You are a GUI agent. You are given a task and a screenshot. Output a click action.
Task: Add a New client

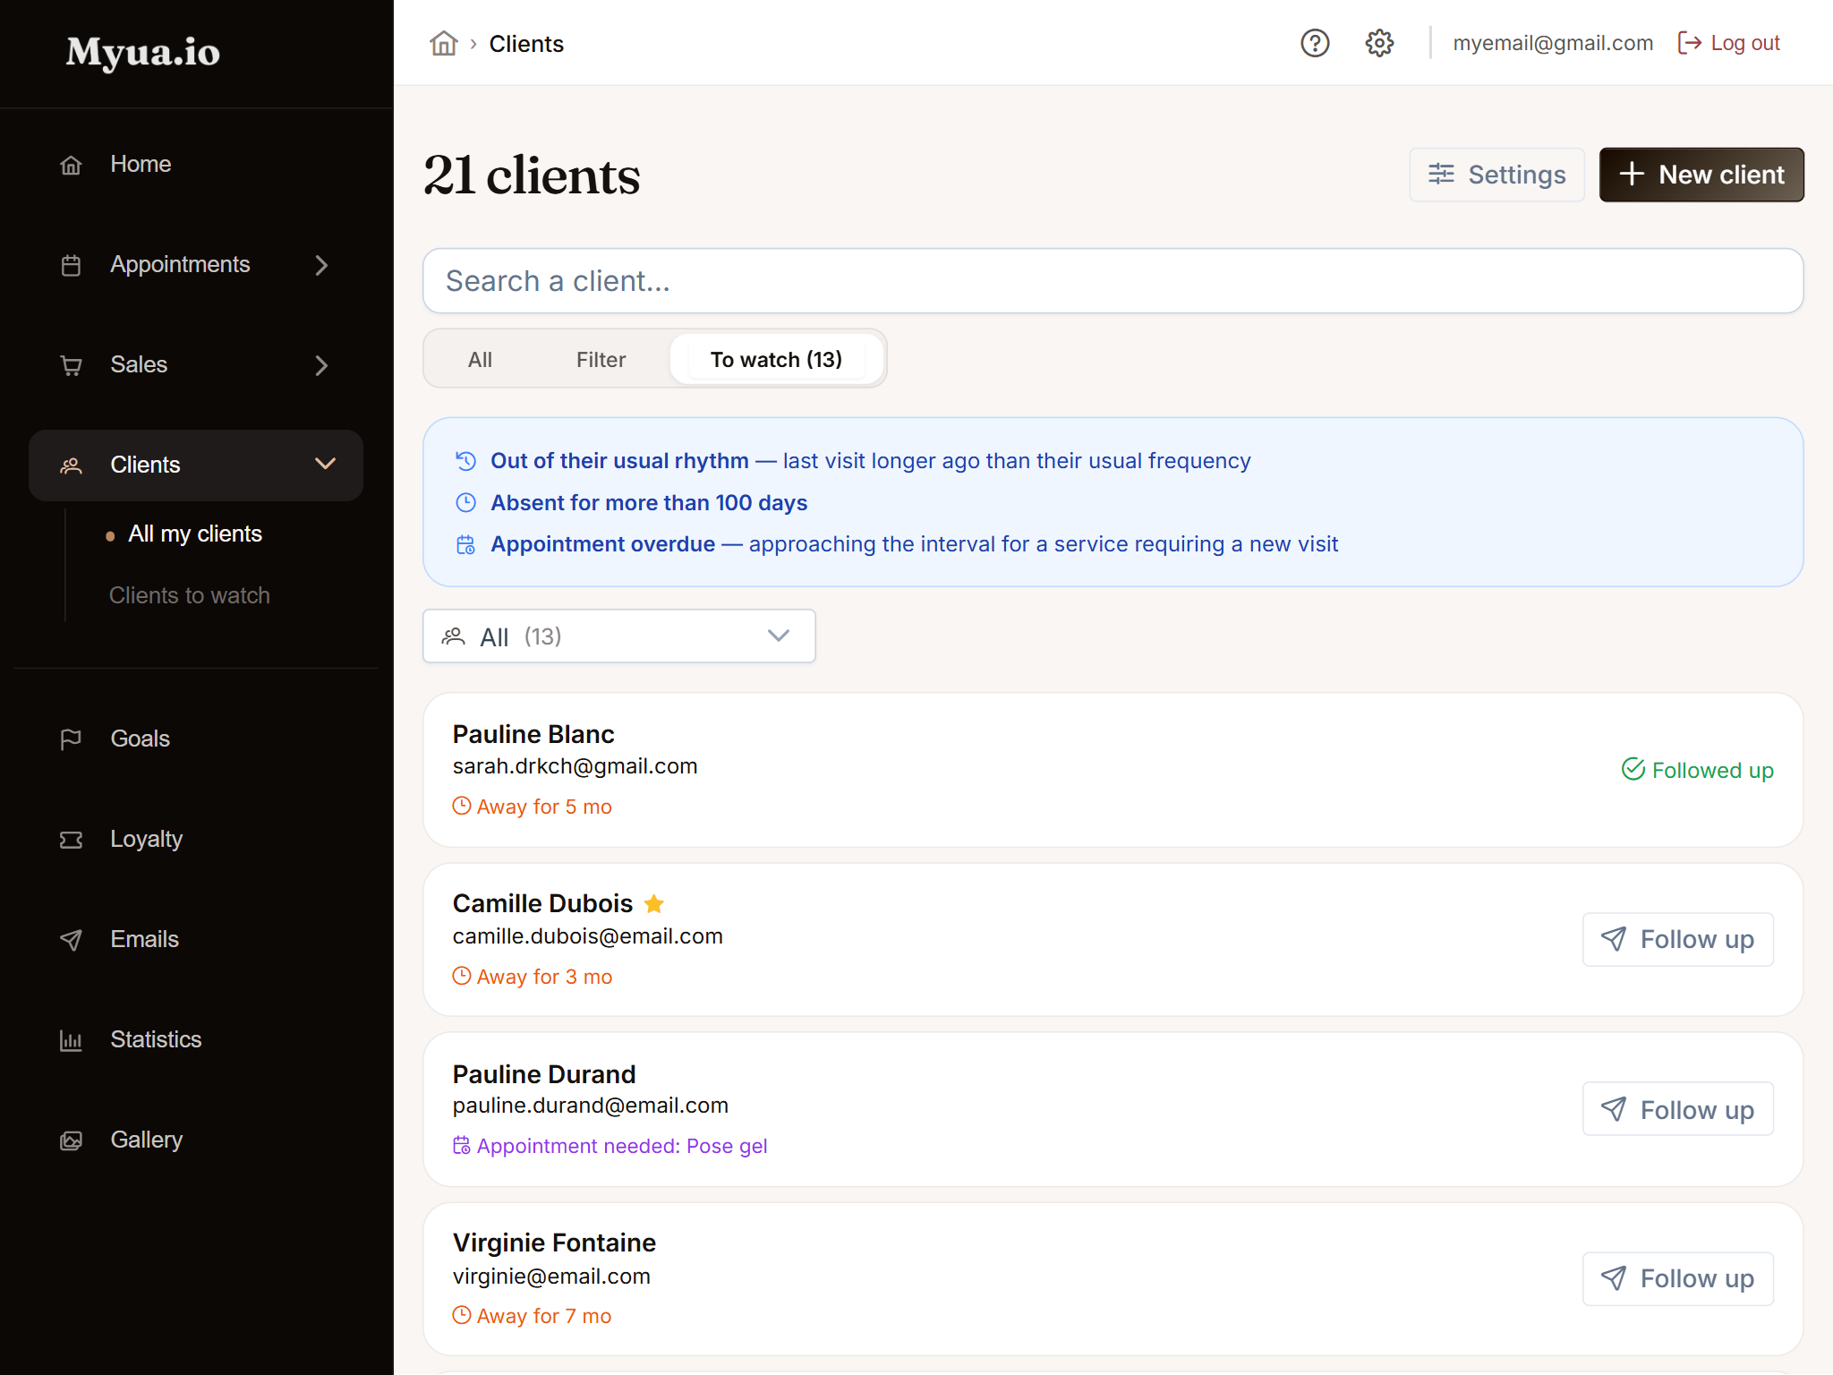coord(1701,175)
